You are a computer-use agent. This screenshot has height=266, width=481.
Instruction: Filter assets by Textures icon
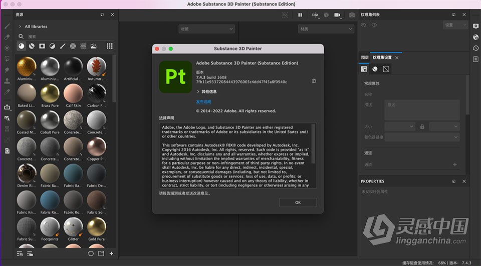83,46
